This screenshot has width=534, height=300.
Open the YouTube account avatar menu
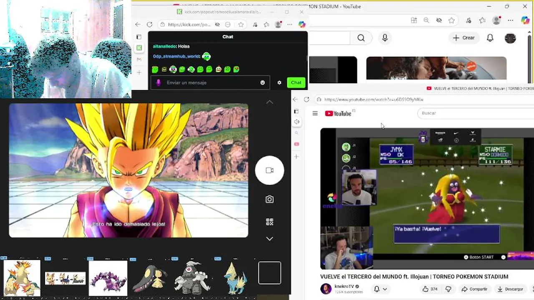pyautogui.click(x=510, y=38)
